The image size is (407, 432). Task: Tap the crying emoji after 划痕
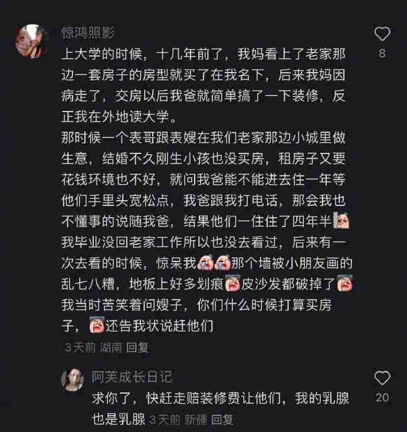click(x=232, y=283)
